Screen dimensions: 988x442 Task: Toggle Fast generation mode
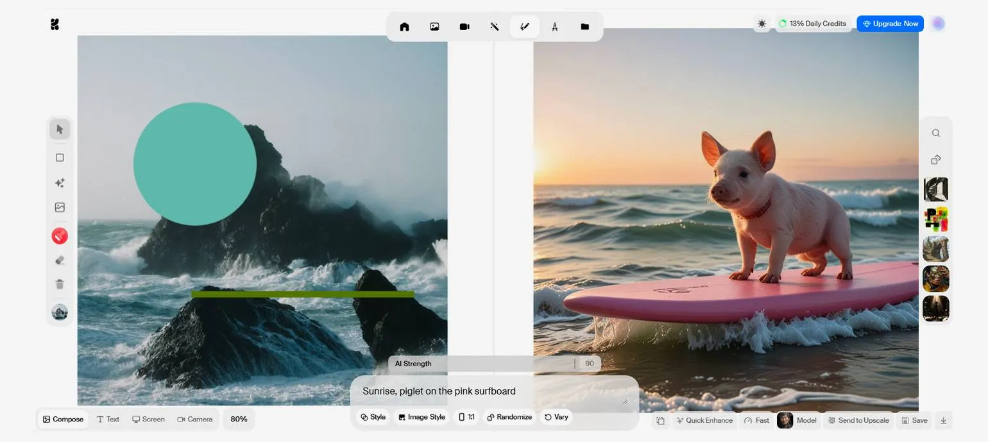click(756, 421)
